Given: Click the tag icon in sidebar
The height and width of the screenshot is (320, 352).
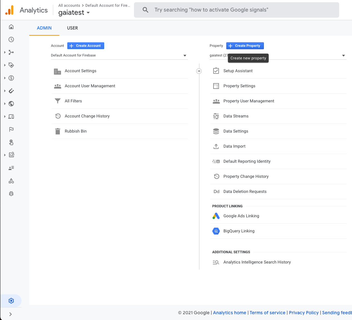Looking at the screenshot, I should [x=11, y=65].
